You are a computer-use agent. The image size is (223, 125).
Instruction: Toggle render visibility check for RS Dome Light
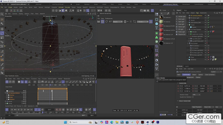click(209, 18)
